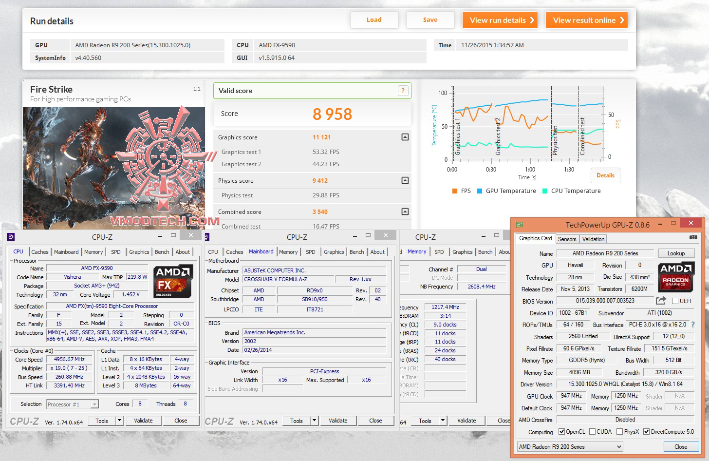This screenshot has height=461, width=709.
Task: Click the Physics score value 9 412
Action: click(320, 181)
